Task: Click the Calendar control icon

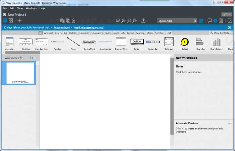Action: 169,42
